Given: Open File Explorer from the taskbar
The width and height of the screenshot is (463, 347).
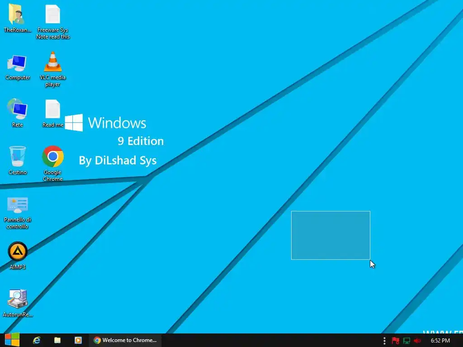Looking at the screenshot, I should point(57,340).
